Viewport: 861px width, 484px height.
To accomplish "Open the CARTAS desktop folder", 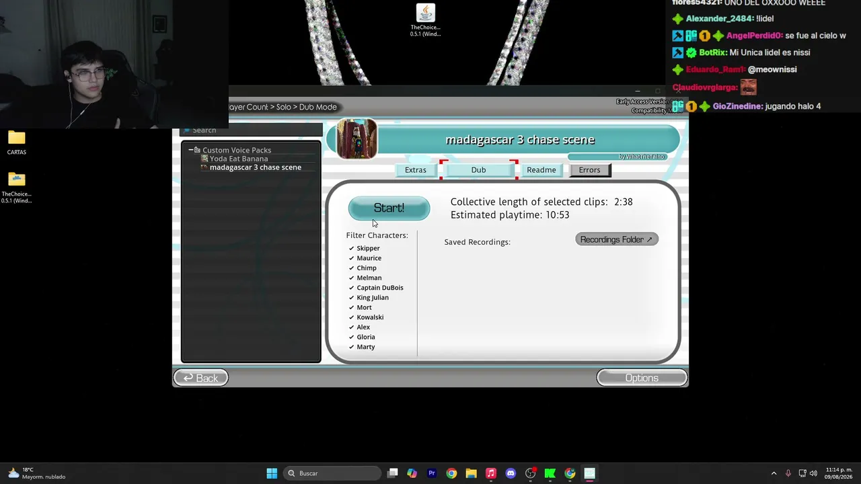I will click(x=17, y=143).
